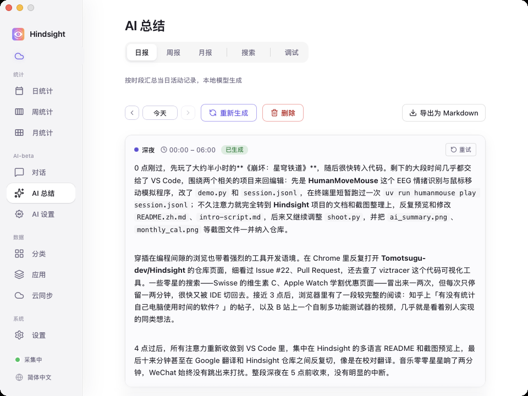Open 周统计 columns icon in sidebar
The width and height of the screenshot is (528, 396).
19,112
